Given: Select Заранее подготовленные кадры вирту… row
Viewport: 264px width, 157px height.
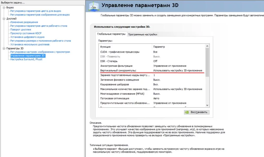Looking at the screenshot, I should 152,75.
